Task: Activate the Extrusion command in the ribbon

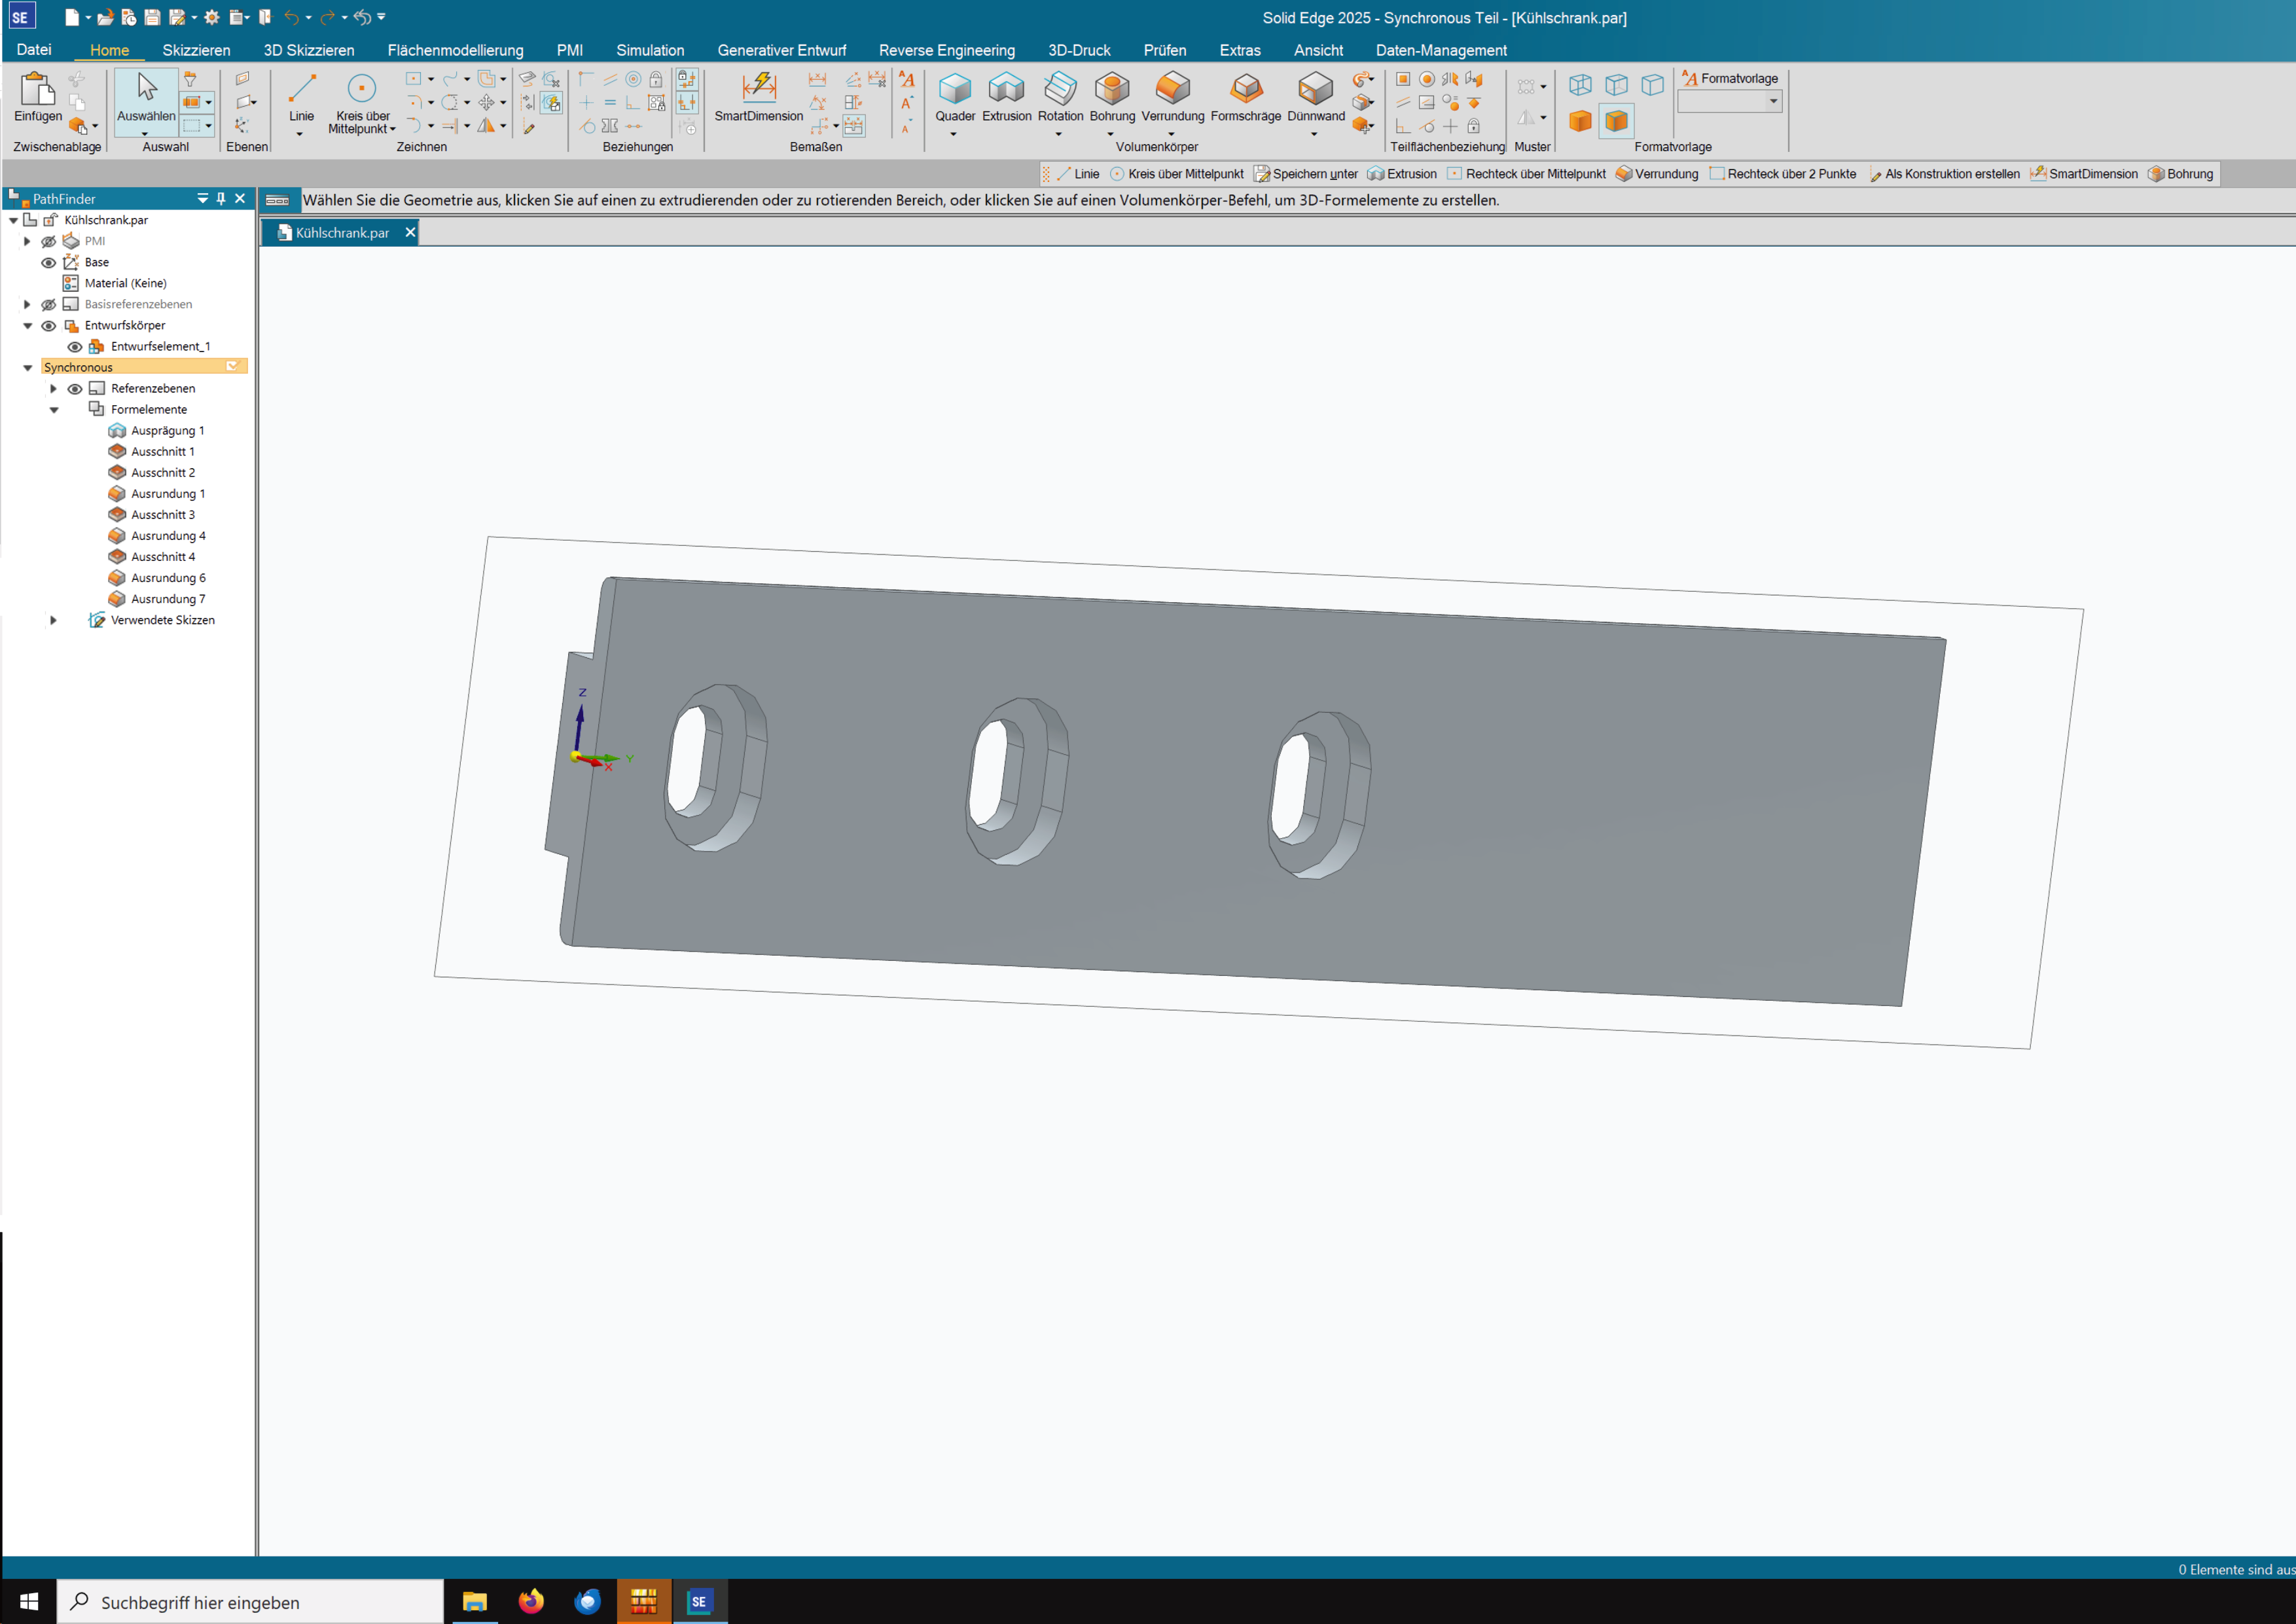Action: point(1006,97)
